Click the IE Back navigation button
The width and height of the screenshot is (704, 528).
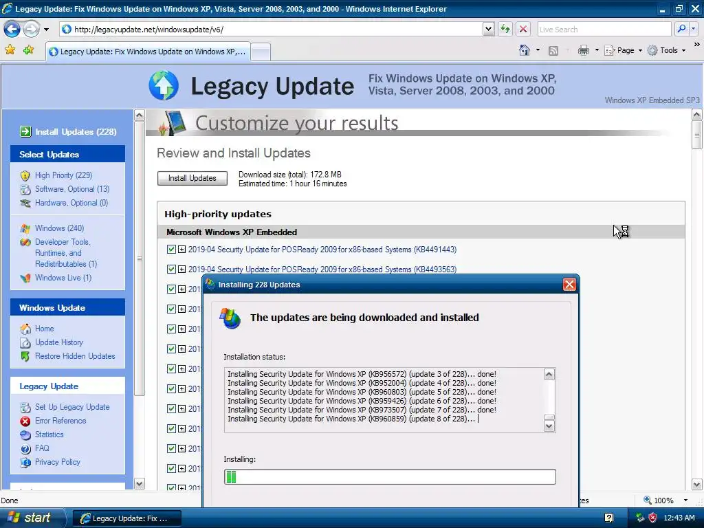12,30
